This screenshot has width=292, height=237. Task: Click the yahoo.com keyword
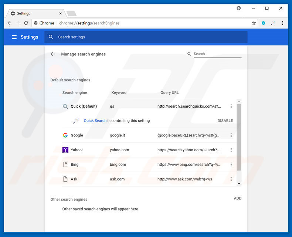(119, 150)
